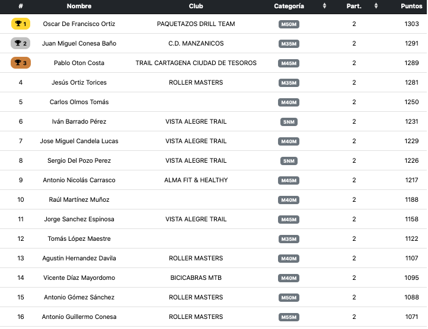Click M35M badge for Tomás López Maestre
Screen dimensions: 428x329
tap(289, 239)
